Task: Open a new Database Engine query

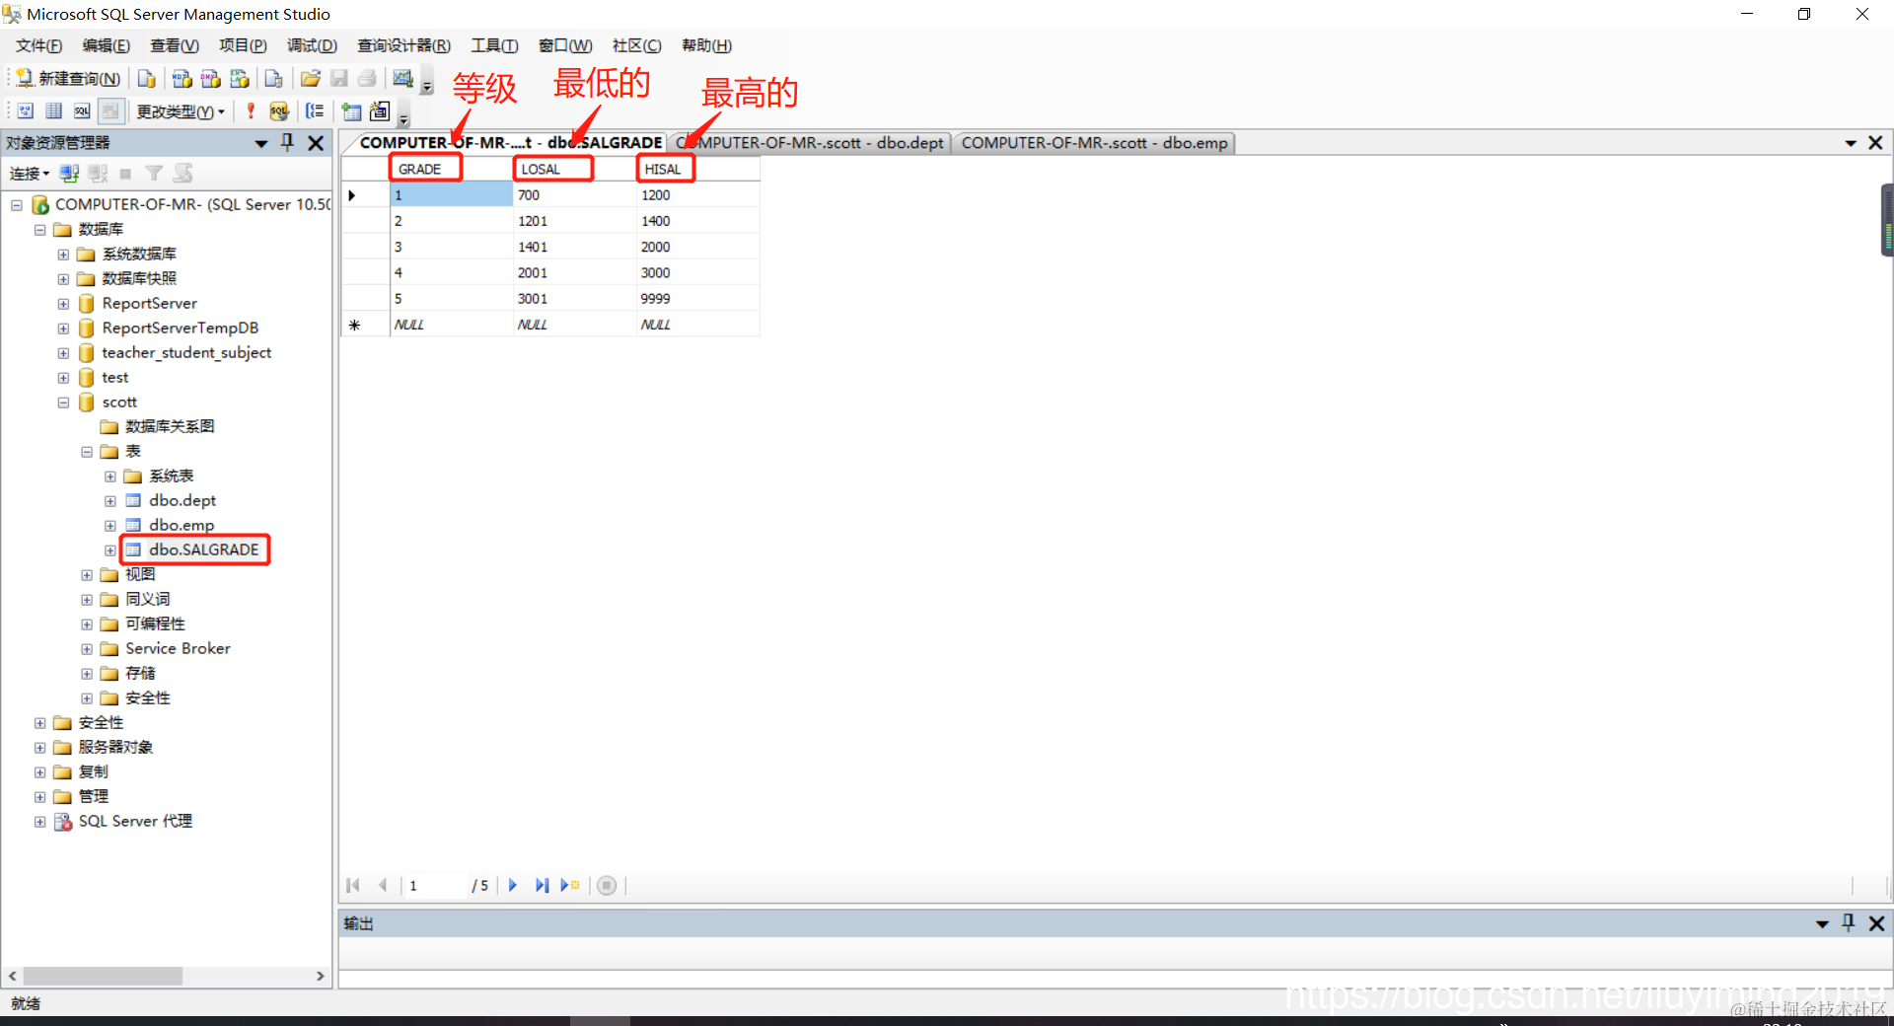Action: coord(147,79)
